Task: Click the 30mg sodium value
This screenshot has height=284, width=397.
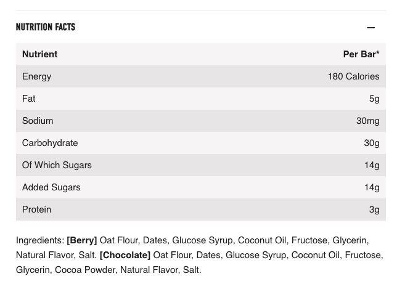Action: [367, 121]
